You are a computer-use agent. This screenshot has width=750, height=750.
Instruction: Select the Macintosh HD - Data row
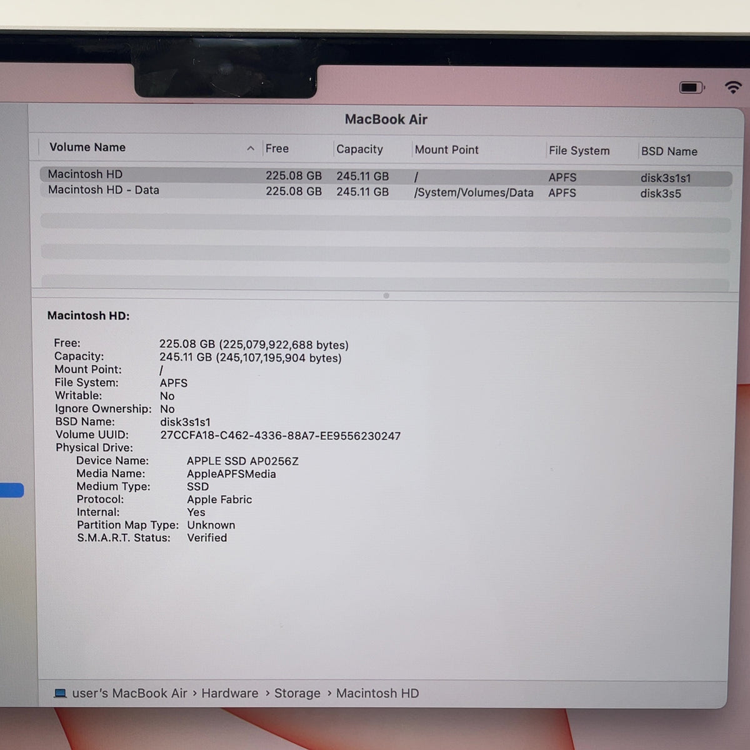pos(386,192)
